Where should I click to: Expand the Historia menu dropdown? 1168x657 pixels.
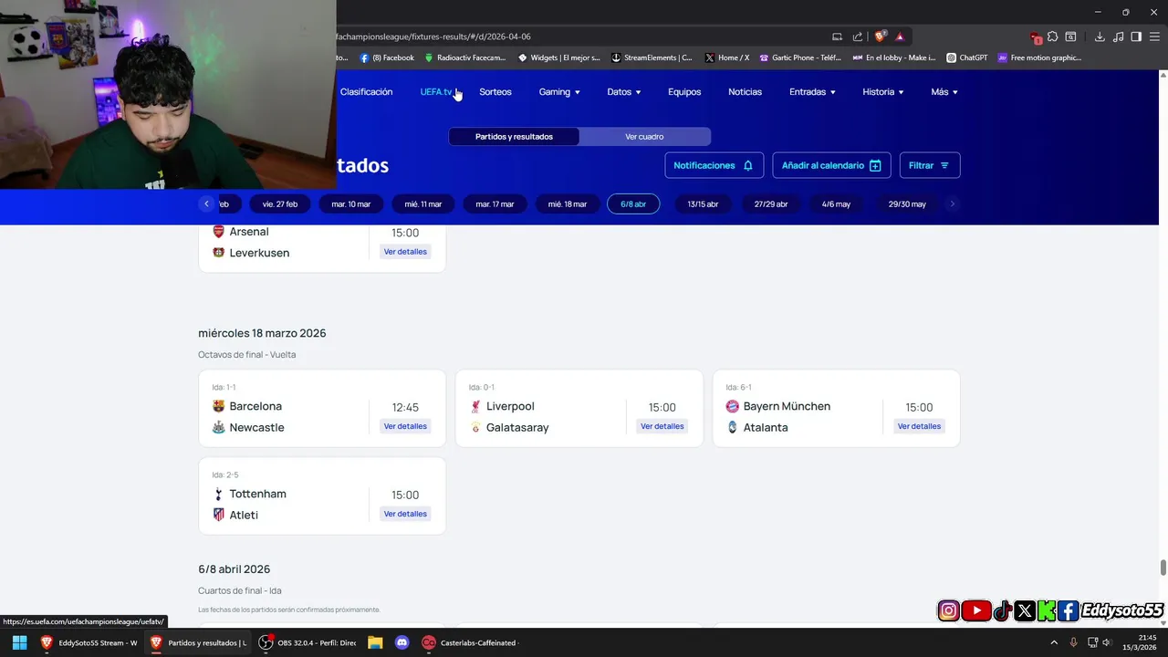883,92
